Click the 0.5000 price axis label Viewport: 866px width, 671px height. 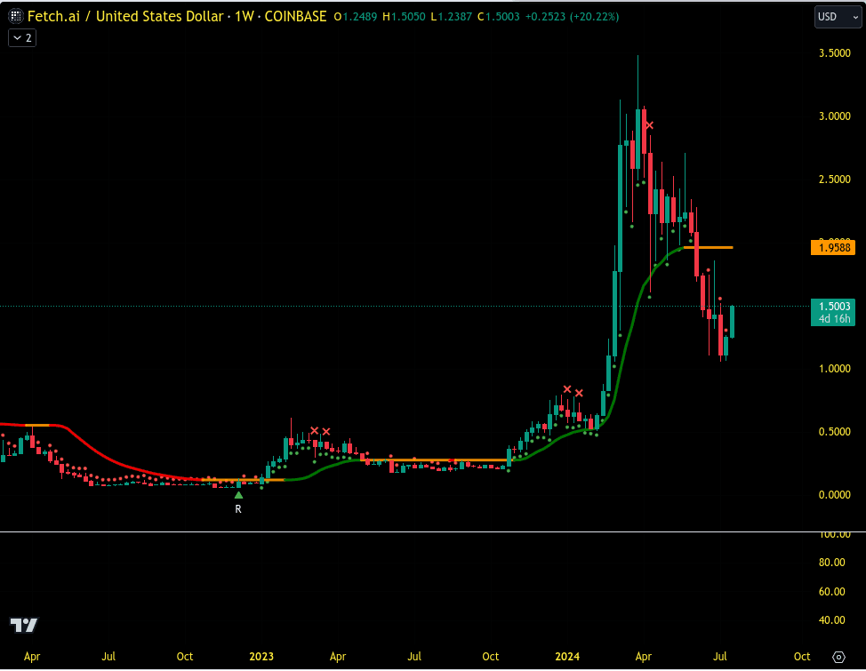pos(835,431)
